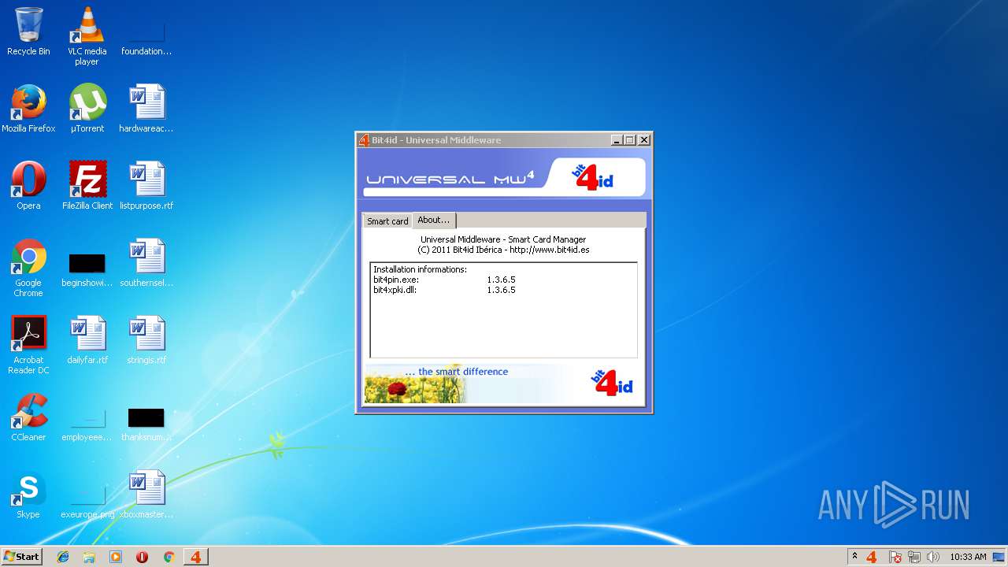Select the bit4pin.exe version row
The width and height of the screenshot is (1008, 567).
[x=444, y=280]
